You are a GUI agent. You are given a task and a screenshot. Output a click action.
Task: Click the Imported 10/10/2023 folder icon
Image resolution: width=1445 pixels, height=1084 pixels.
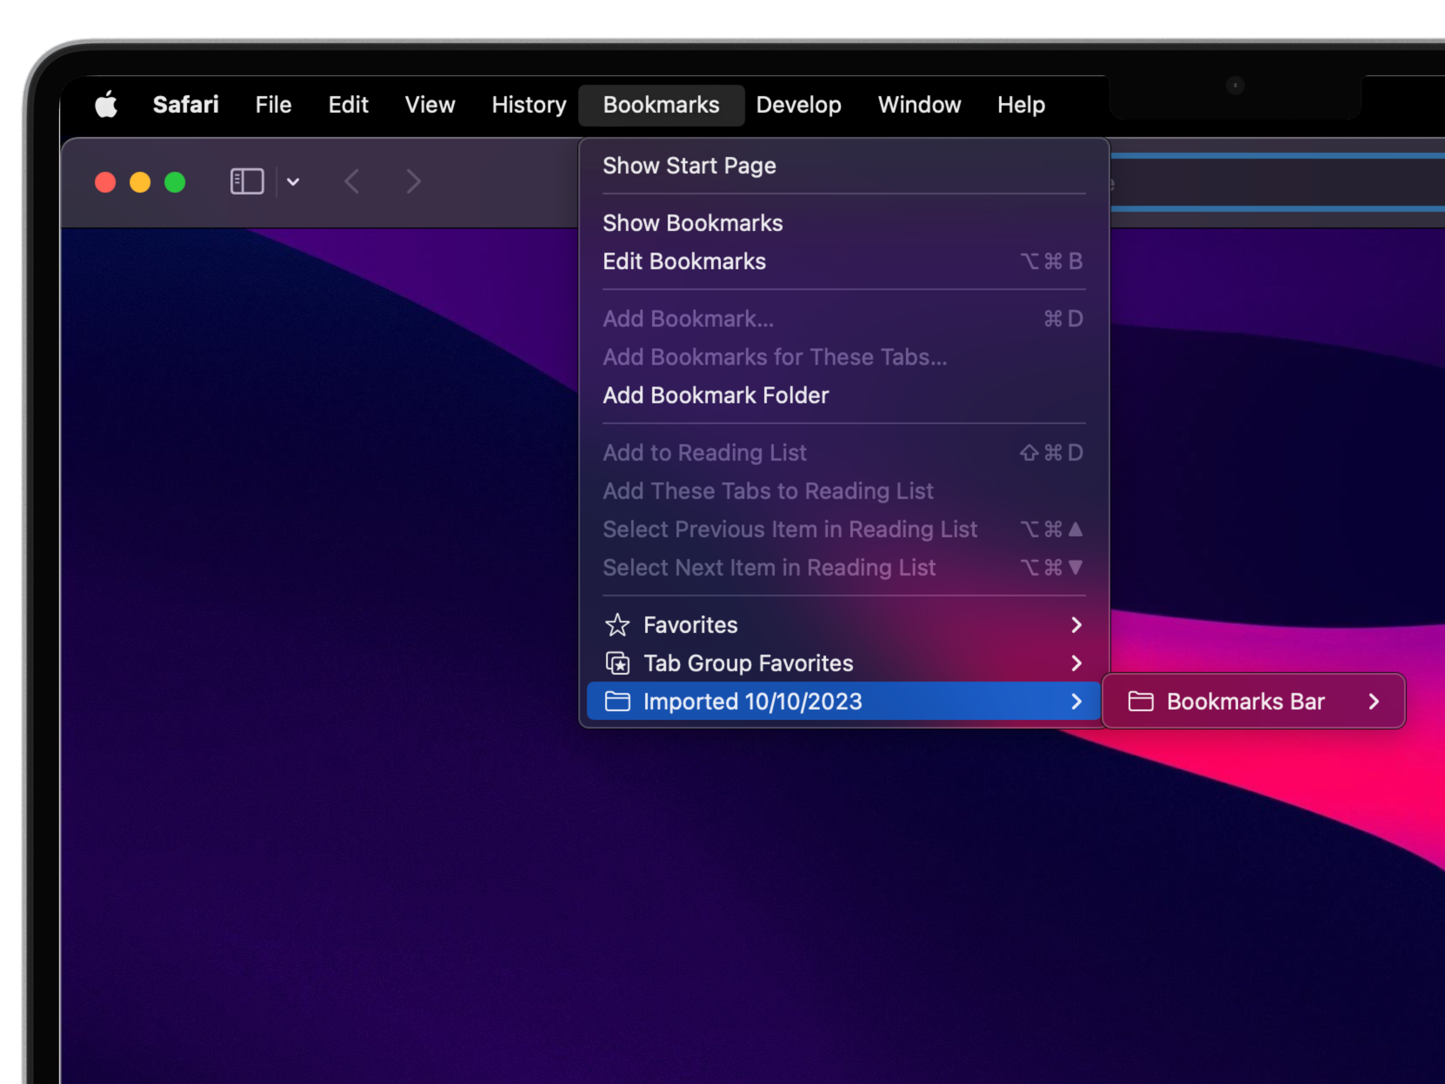(618, 702)
